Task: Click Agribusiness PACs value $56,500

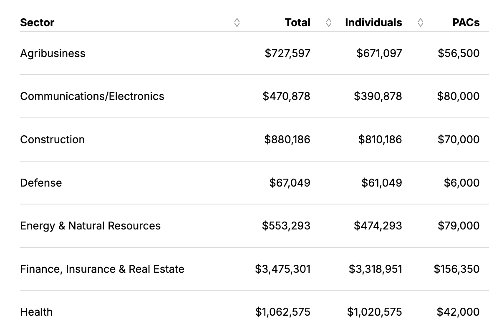Action: (459, 53)
